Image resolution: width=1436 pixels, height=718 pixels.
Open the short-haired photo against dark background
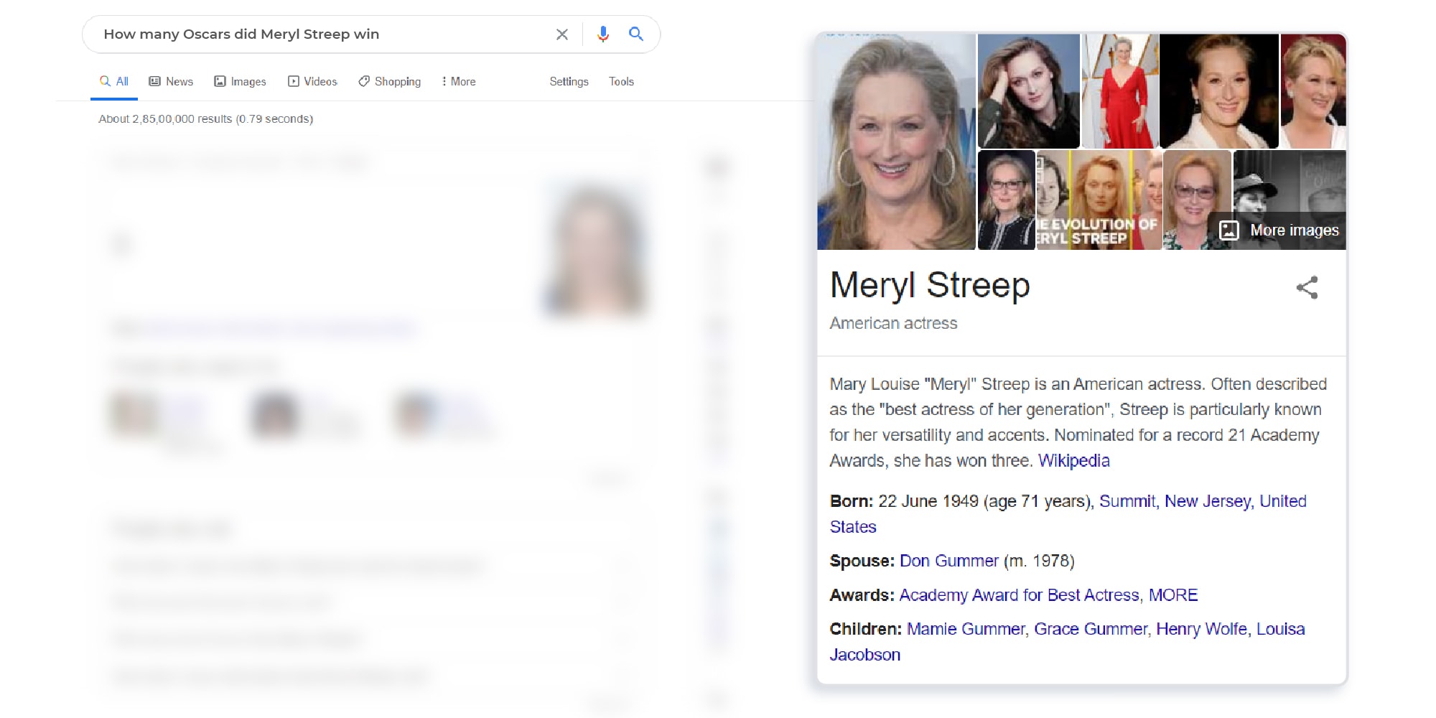(1218, 91)
